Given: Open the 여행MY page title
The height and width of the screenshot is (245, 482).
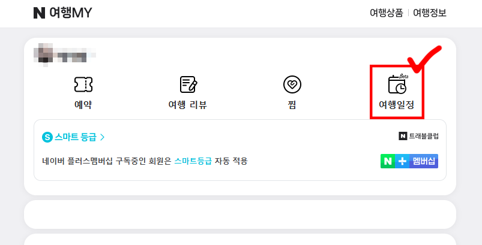Looking at the screenshot, I should pos(71,13).
